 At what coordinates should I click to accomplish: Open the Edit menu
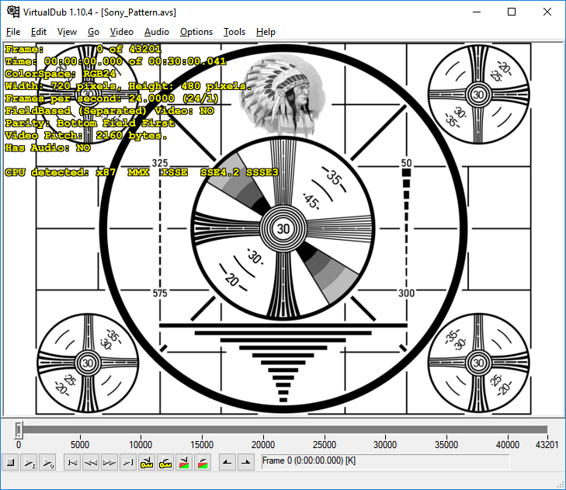[39, 32]
